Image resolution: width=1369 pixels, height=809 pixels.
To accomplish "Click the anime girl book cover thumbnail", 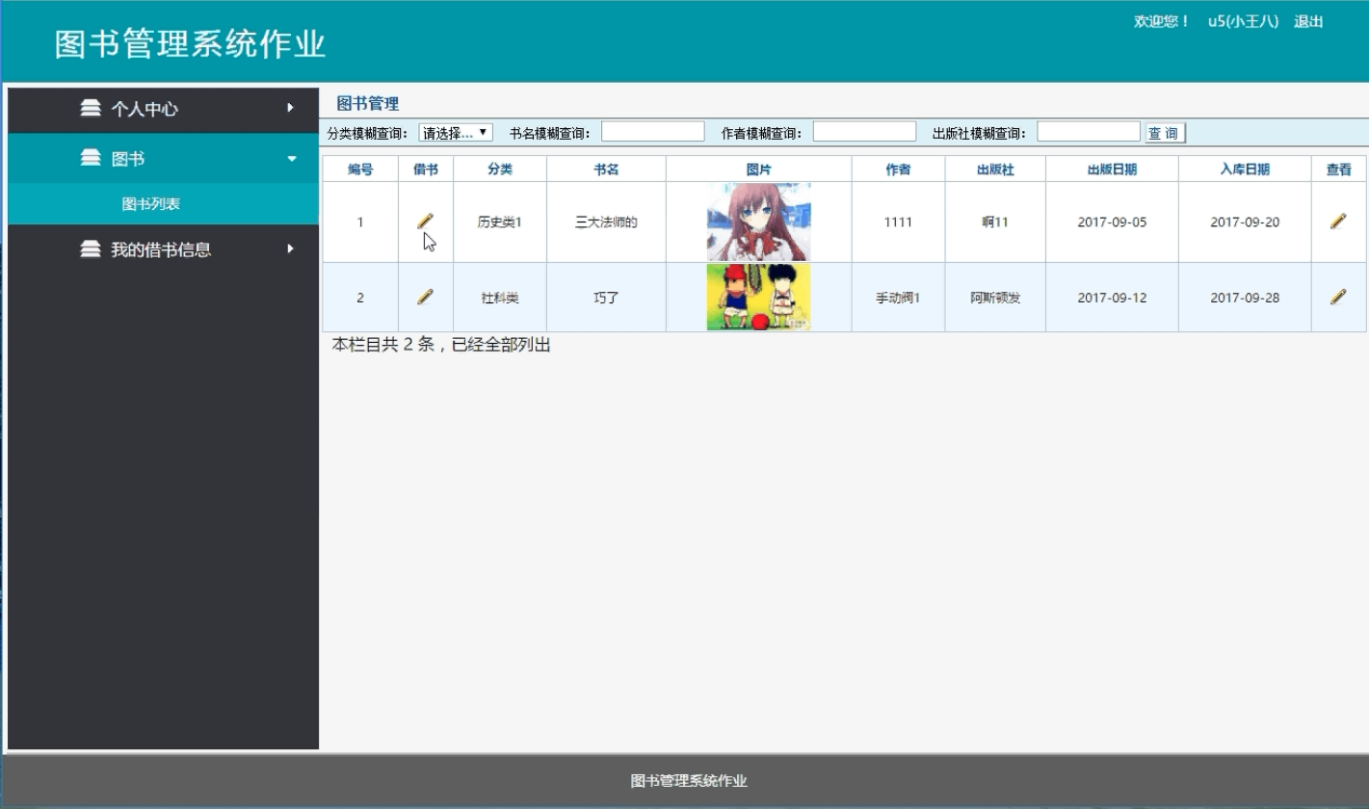I will (759, 222).
